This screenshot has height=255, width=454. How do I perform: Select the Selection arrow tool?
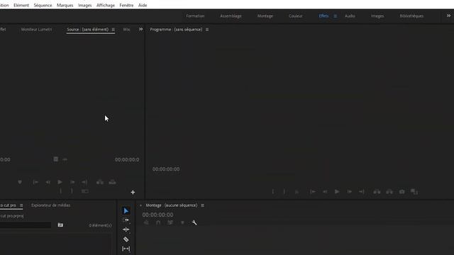click(x=126, y=211)
